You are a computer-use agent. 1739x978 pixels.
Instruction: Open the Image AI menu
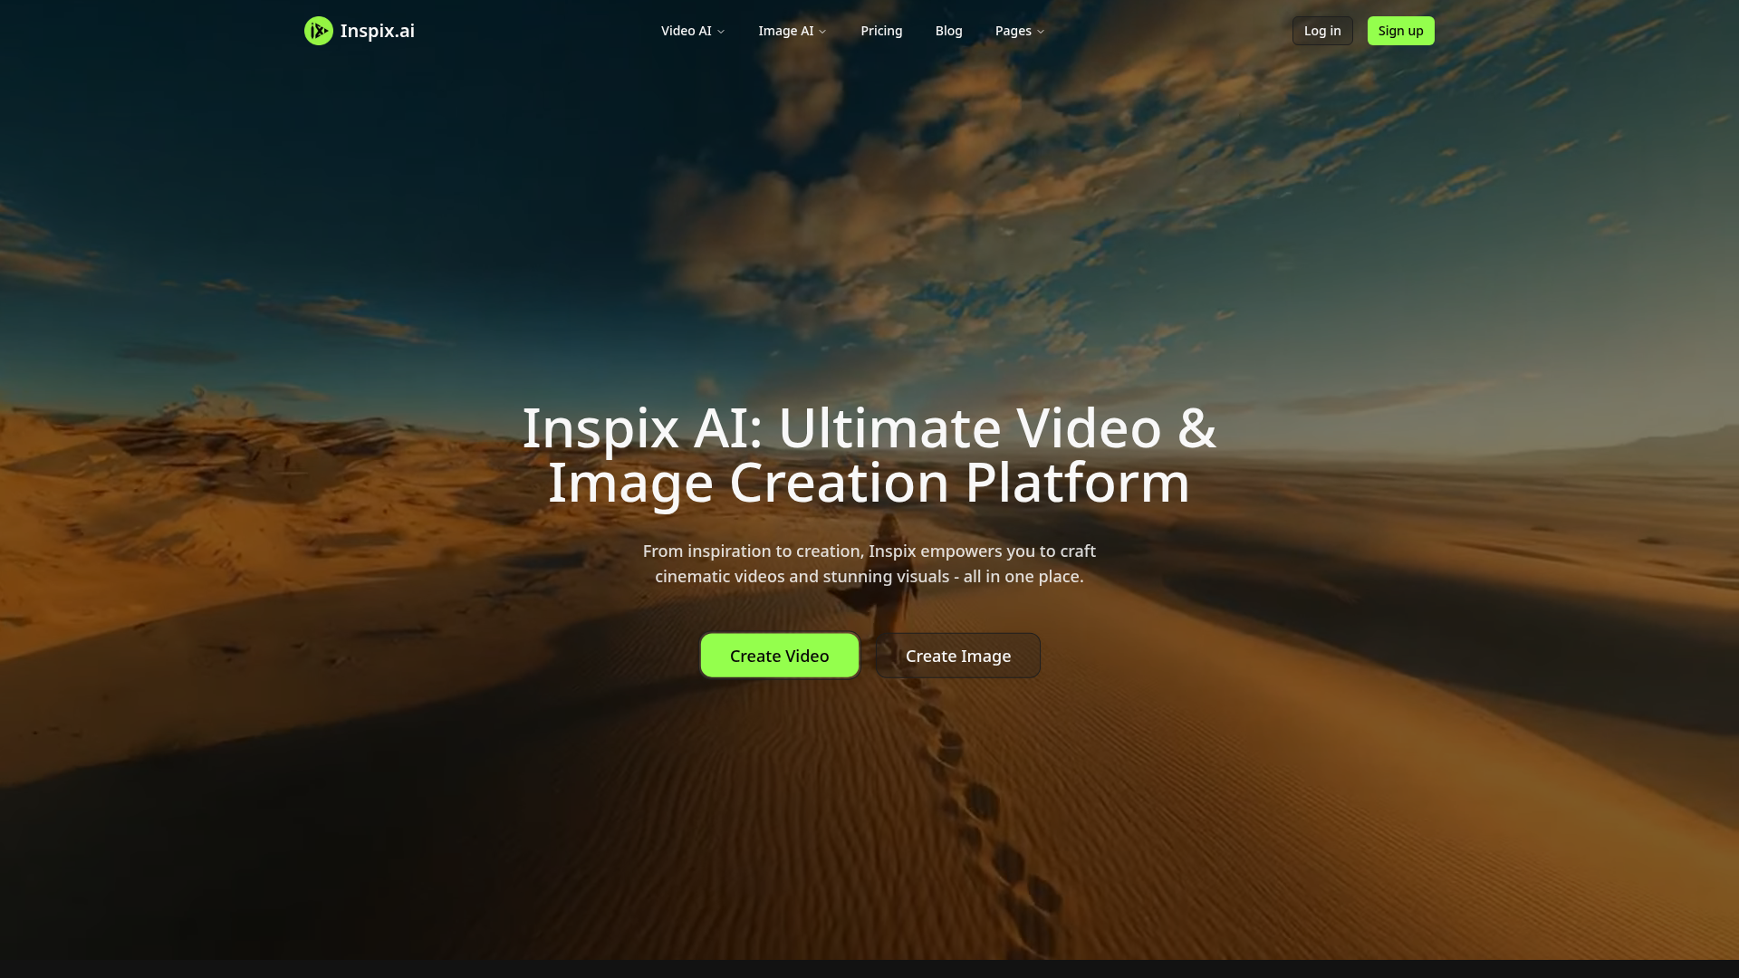(x=785, y=31)
